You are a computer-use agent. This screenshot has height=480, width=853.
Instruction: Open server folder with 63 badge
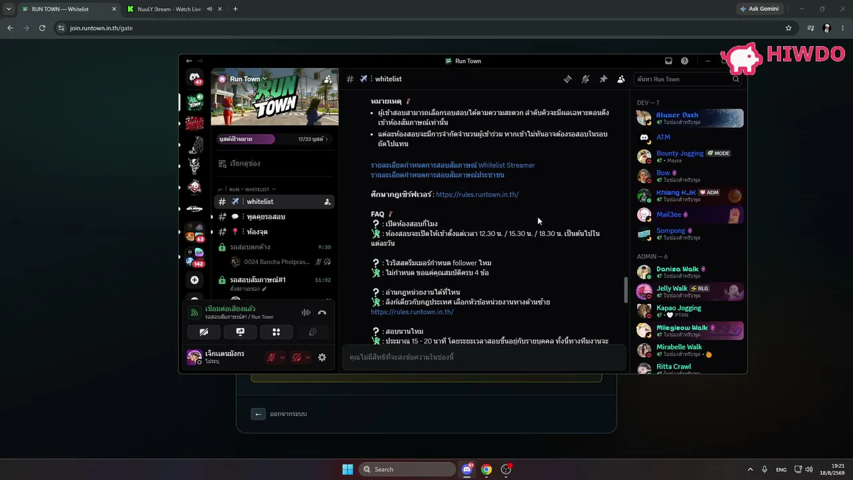click(x=195, y=233)
